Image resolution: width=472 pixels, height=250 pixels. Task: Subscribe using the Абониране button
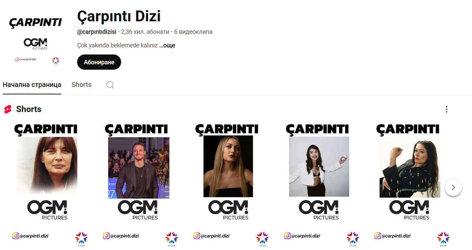coord(99,62)
